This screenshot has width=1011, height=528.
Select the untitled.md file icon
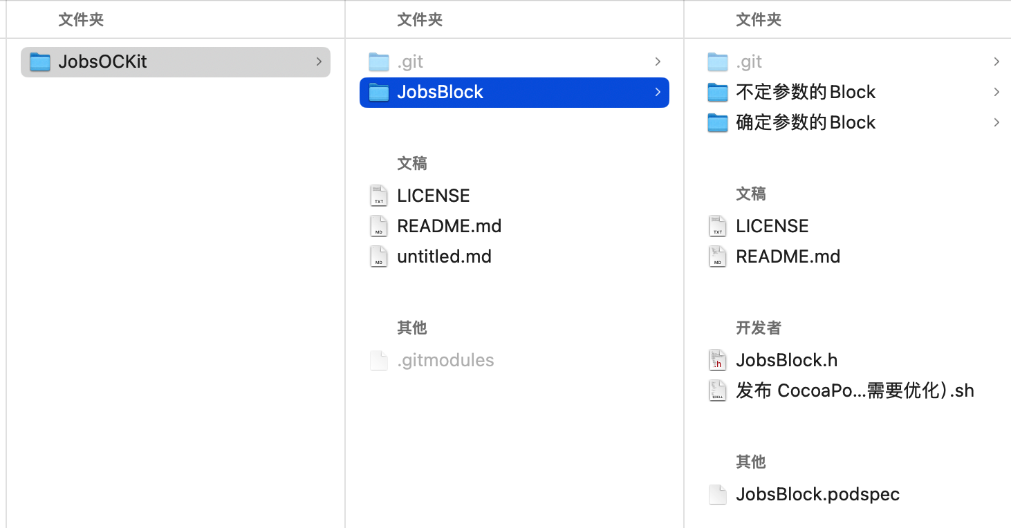coord(379,256)
